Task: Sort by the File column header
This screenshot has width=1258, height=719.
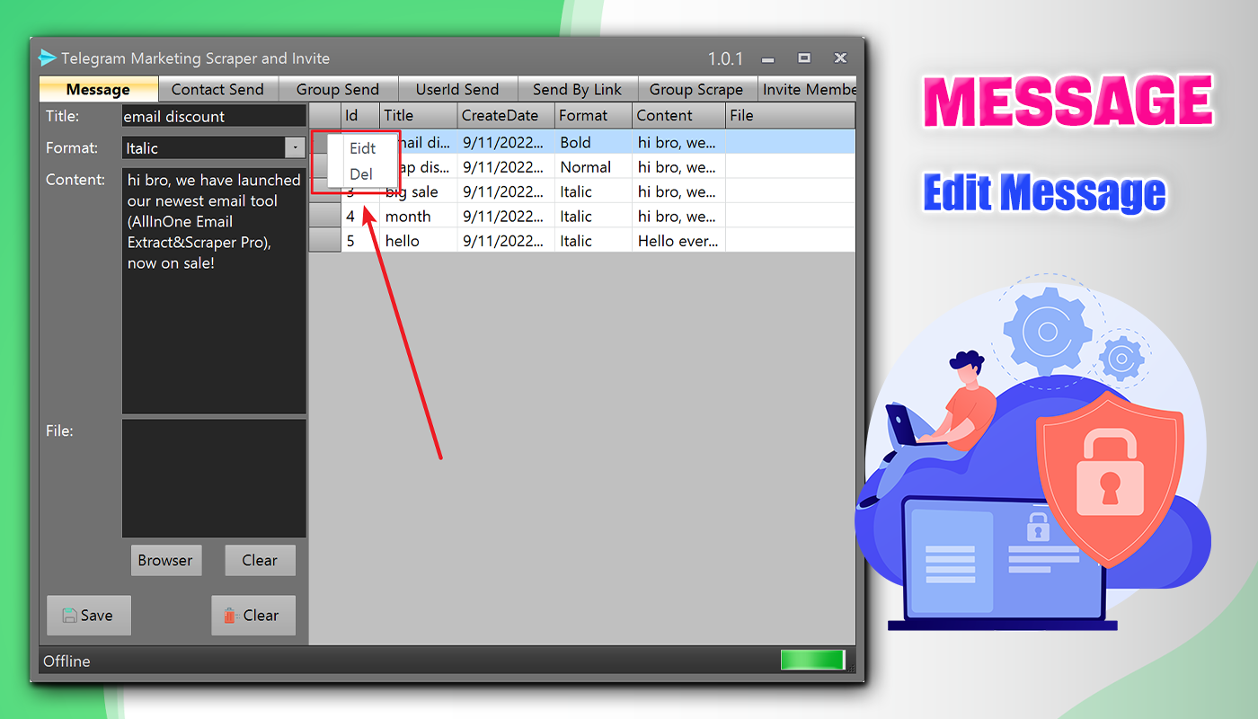Action: [x=790, y=115]
